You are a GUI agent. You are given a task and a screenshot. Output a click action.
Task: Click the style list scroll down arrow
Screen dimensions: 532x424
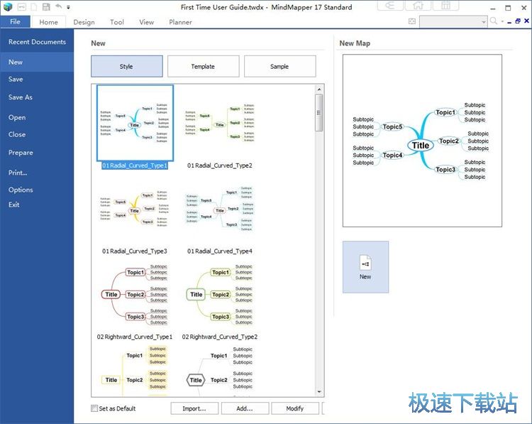tap(319, 392)
